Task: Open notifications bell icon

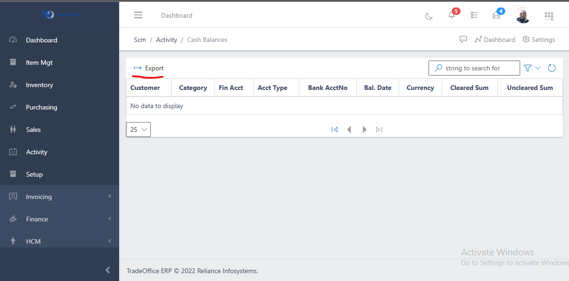Action: point(452,15)
